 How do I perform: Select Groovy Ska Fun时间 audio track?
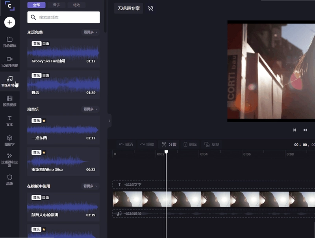63,53
